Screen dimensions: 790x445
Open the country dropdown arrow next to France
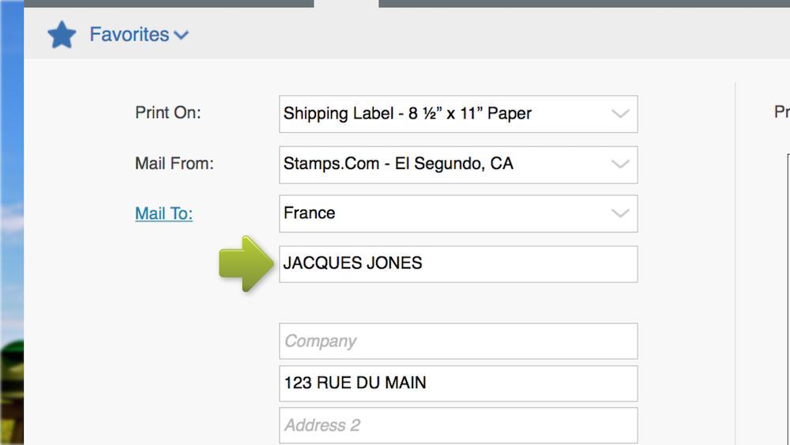620,213
